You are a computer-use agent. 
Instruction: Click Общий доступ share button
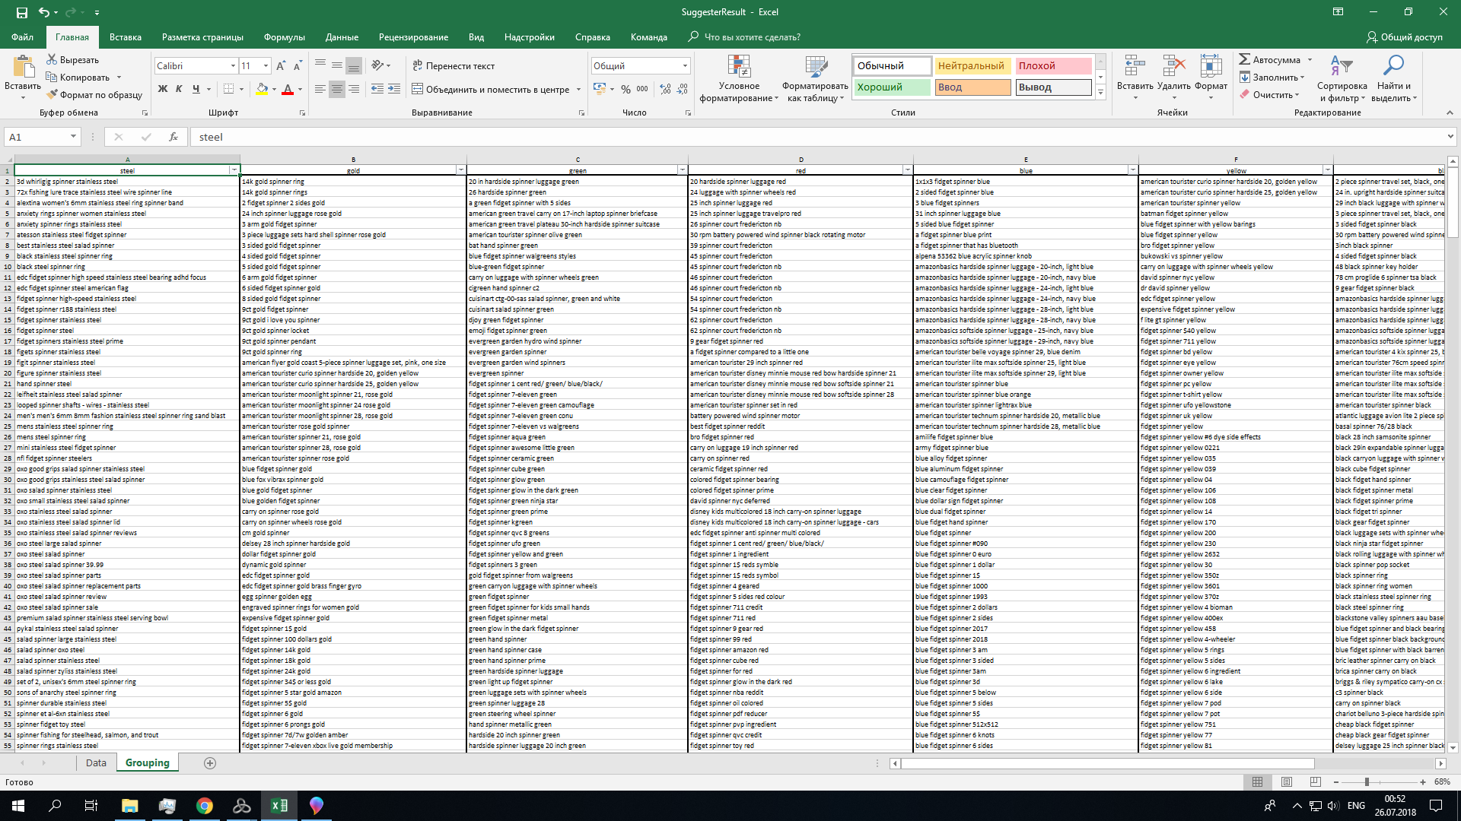pyautogui.click(x=1405, y=37)
